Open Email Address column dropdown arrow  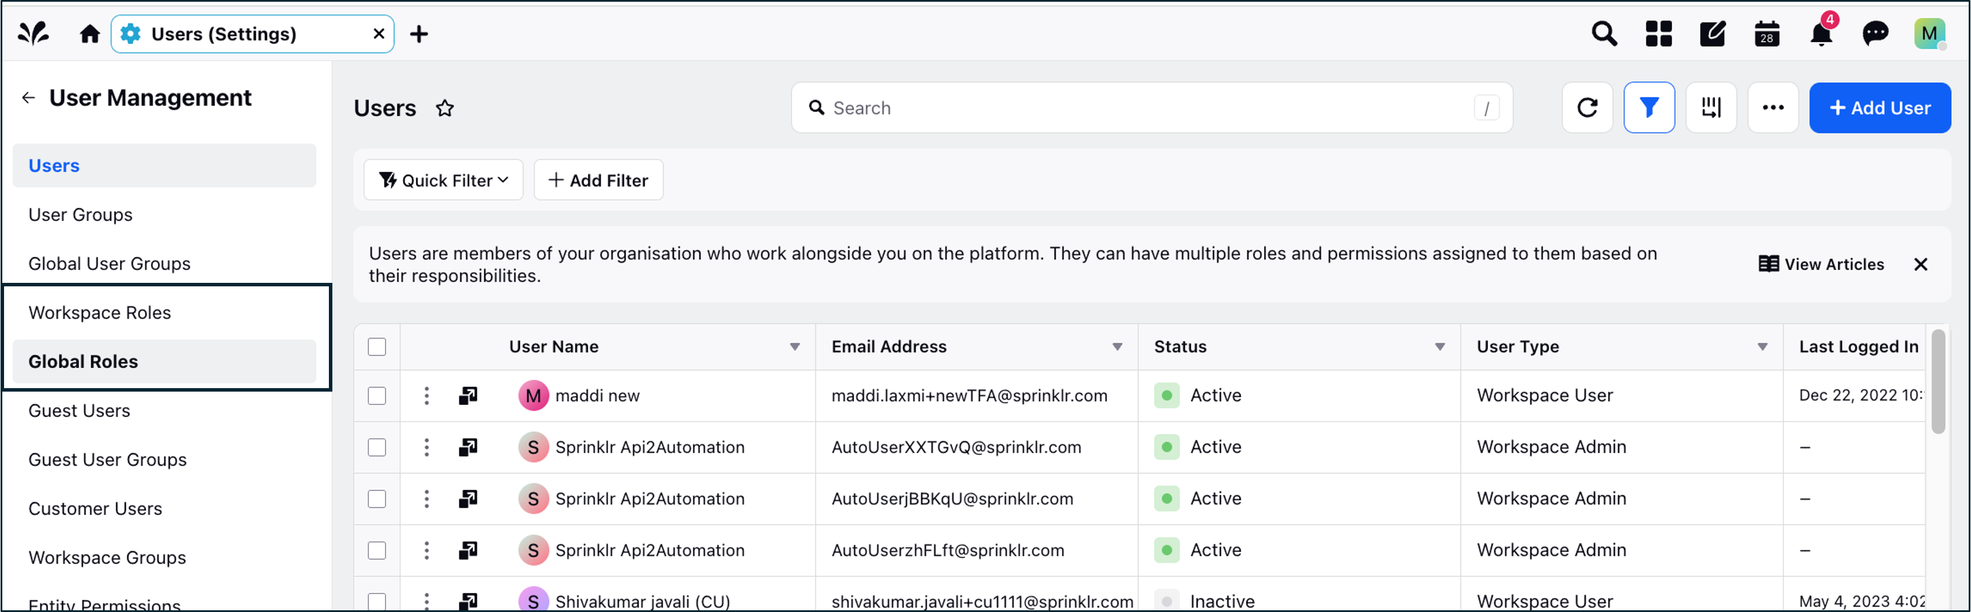1117,347
